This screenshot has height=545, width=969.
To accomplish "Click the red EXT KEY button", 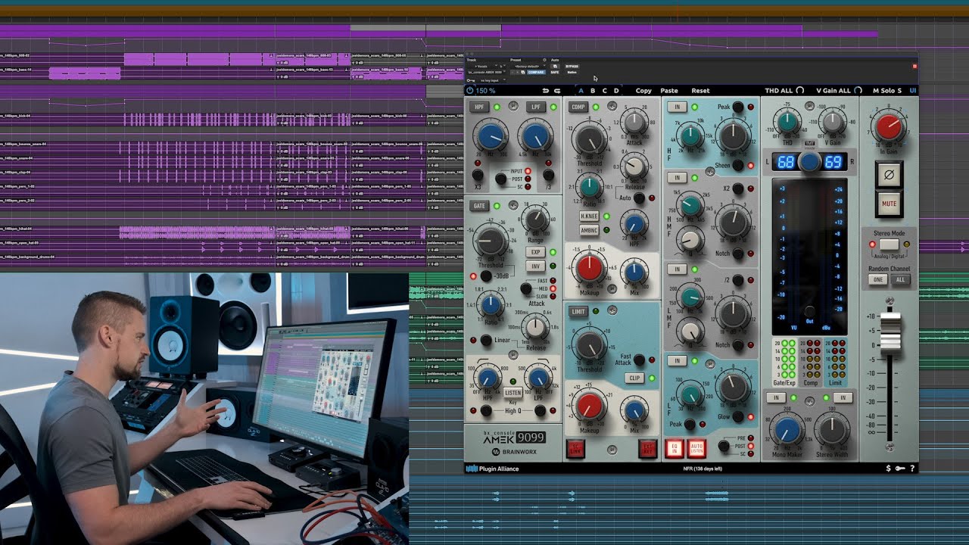I will pos(647,449).
